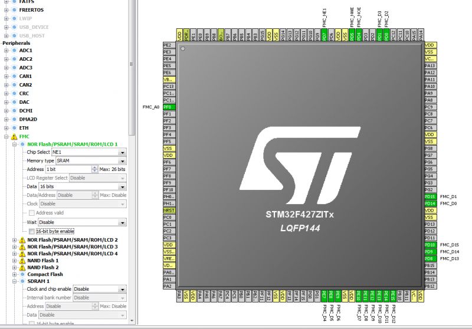
Task: Click the PD10 pin labeled FMC_D15
Action: 431,245
